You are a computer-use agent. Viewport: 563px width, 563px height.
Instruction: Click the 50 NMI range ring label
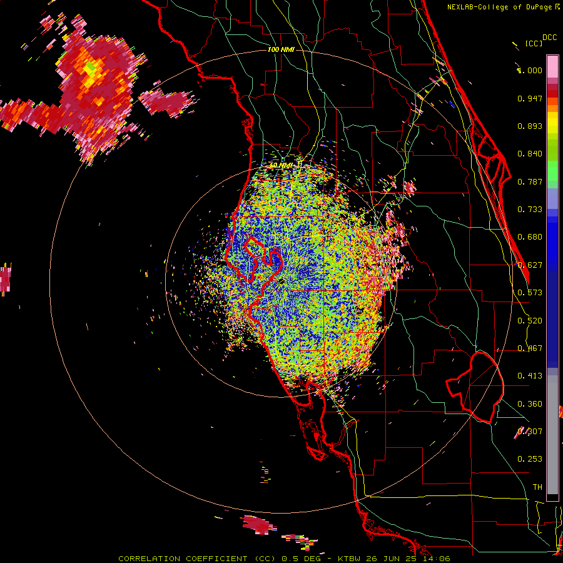(x=281, y=166)
